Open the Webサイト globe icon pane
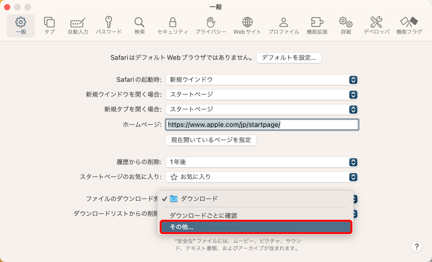 click(x=247, y=26)
